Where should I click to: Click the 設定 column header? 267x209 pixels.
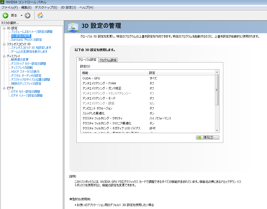181,73
